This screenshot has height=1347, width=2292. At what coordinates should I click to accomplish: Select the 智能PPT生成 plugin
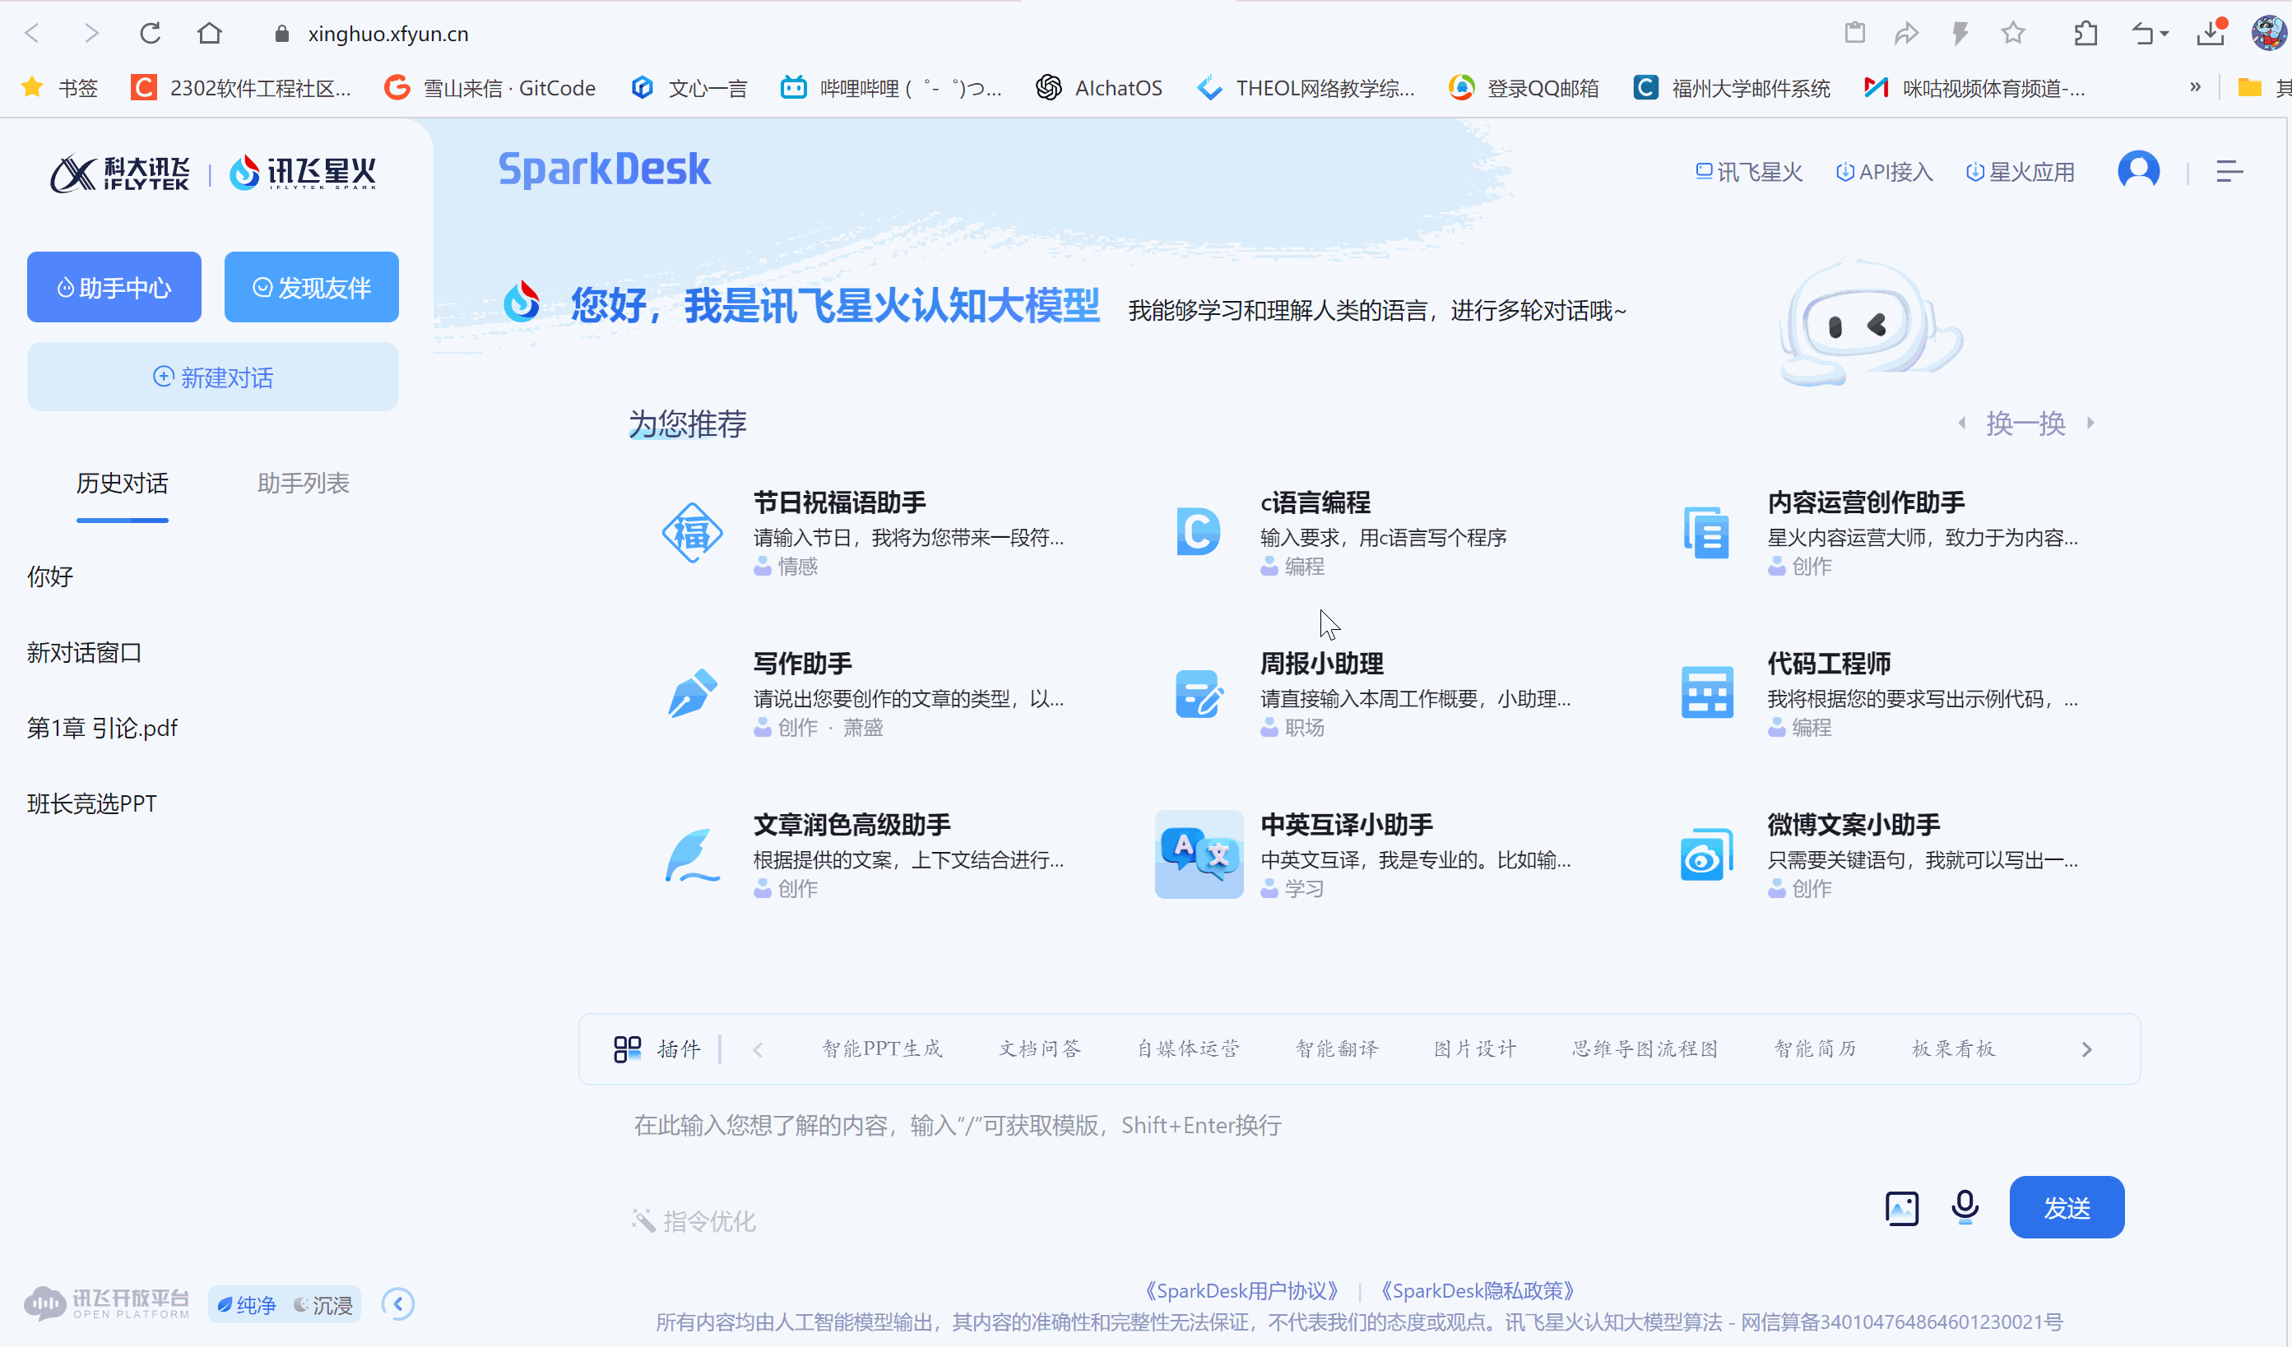click(x=882, y=1048)
